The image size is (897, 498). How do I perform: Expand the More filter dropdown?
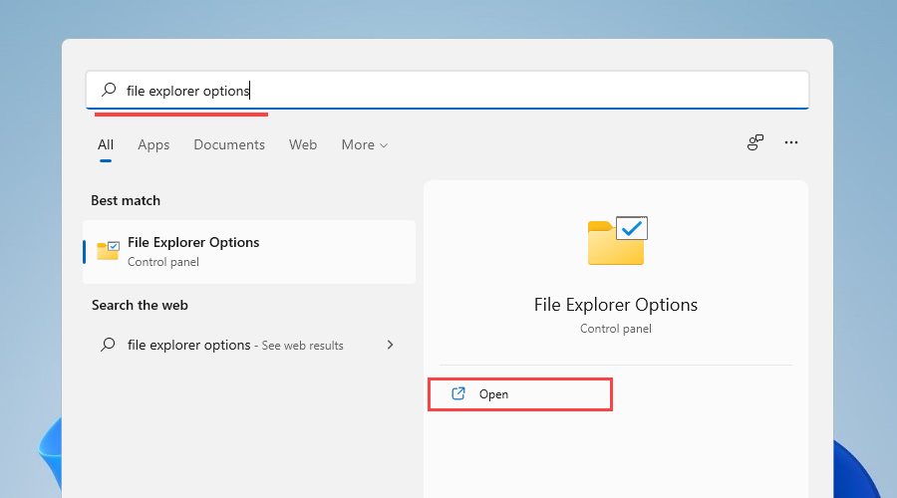click(x=363, y=145)
